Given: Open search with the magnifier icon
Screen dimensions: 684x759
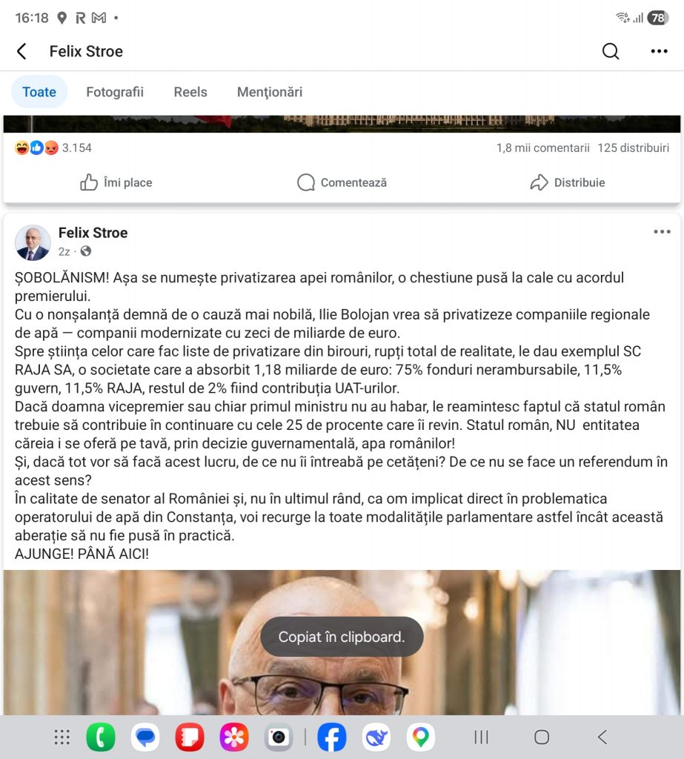Looking at the screenshot, I should click(x=611, y=51).
